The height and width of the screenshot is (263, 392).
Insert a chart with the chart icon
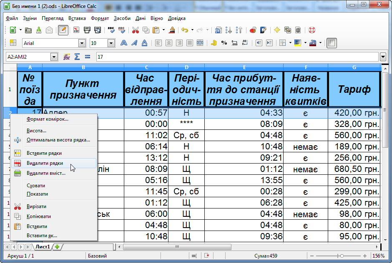click(x=253, y=30)
